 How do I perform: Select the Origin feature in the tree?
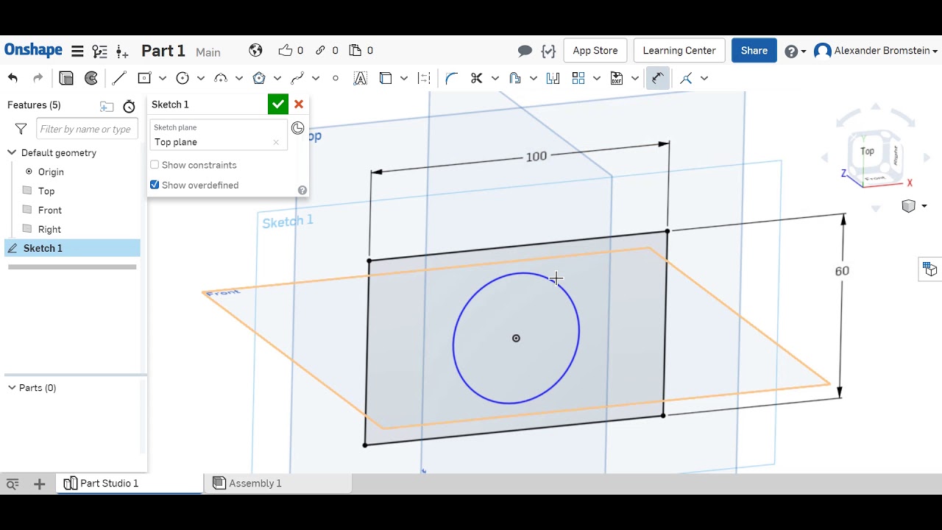tap(51, 172)
